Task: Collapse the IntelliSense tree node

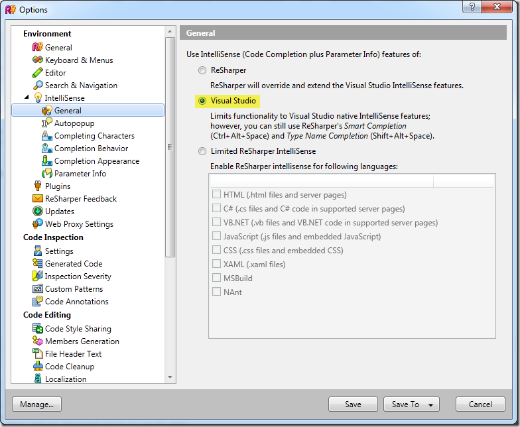Action: [27, 97]
